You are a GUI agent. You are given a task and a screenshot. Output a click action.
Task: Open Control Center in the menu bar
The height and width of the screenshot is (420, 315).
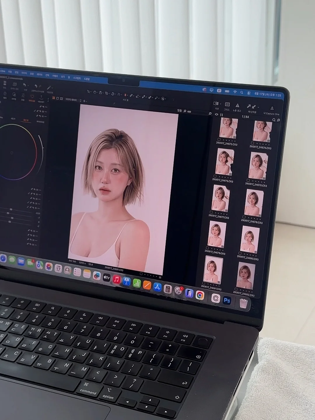pos(249,93)
